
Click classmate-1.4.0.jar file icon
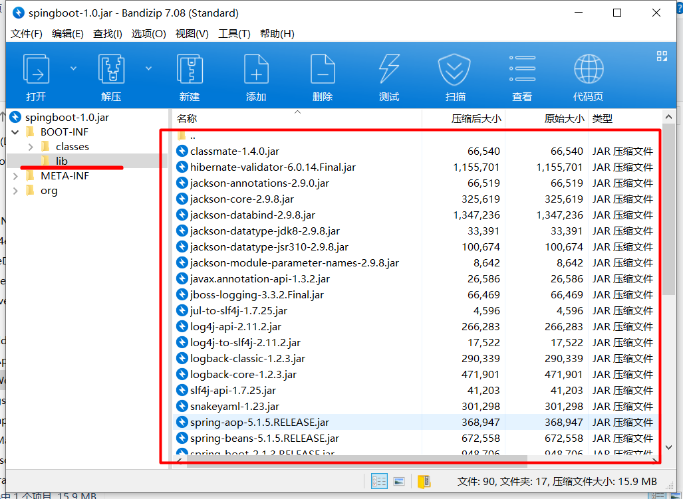click(182, 151)
